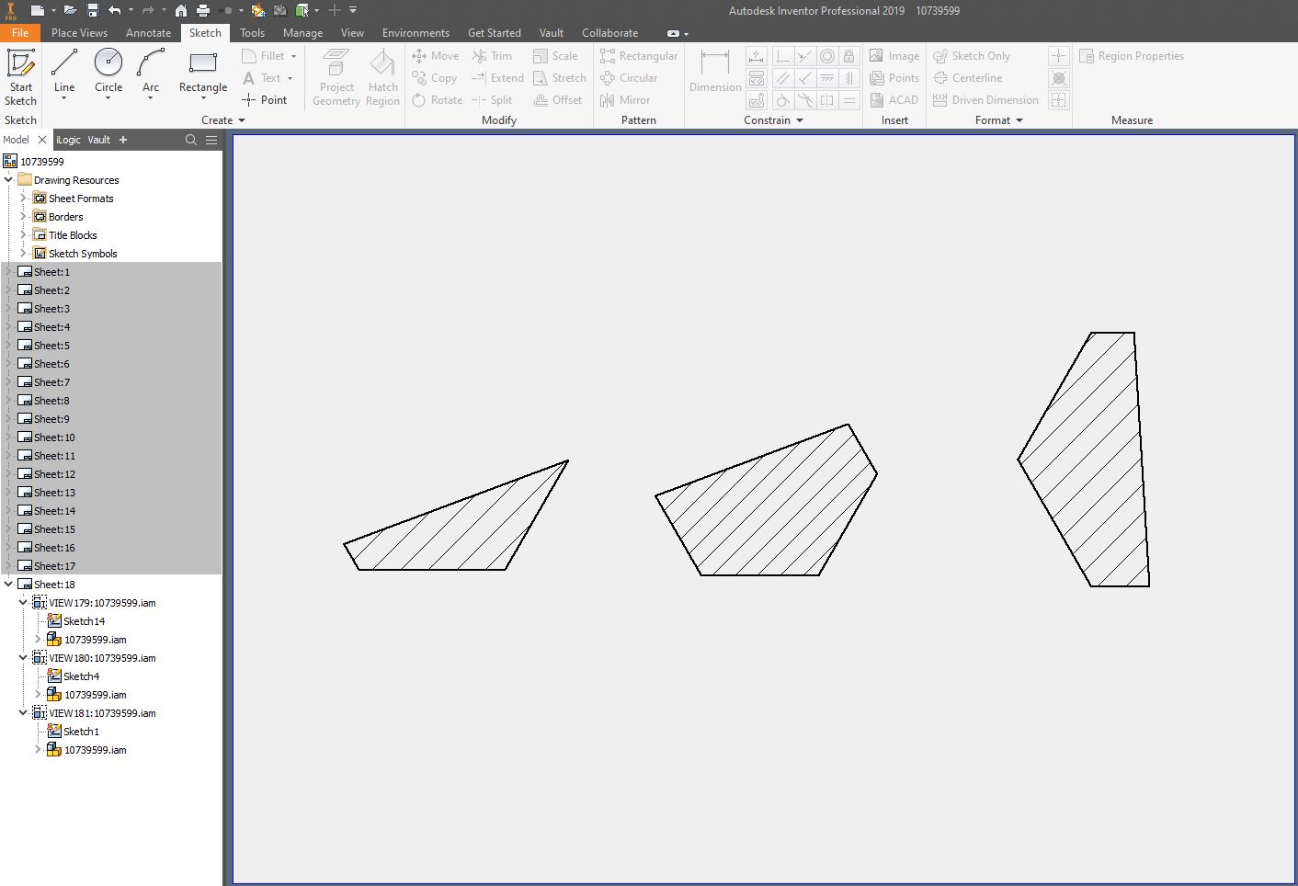Click Insert Image tool
The height and width of the screenshot is (886, 1298).
tap(894, 56)
